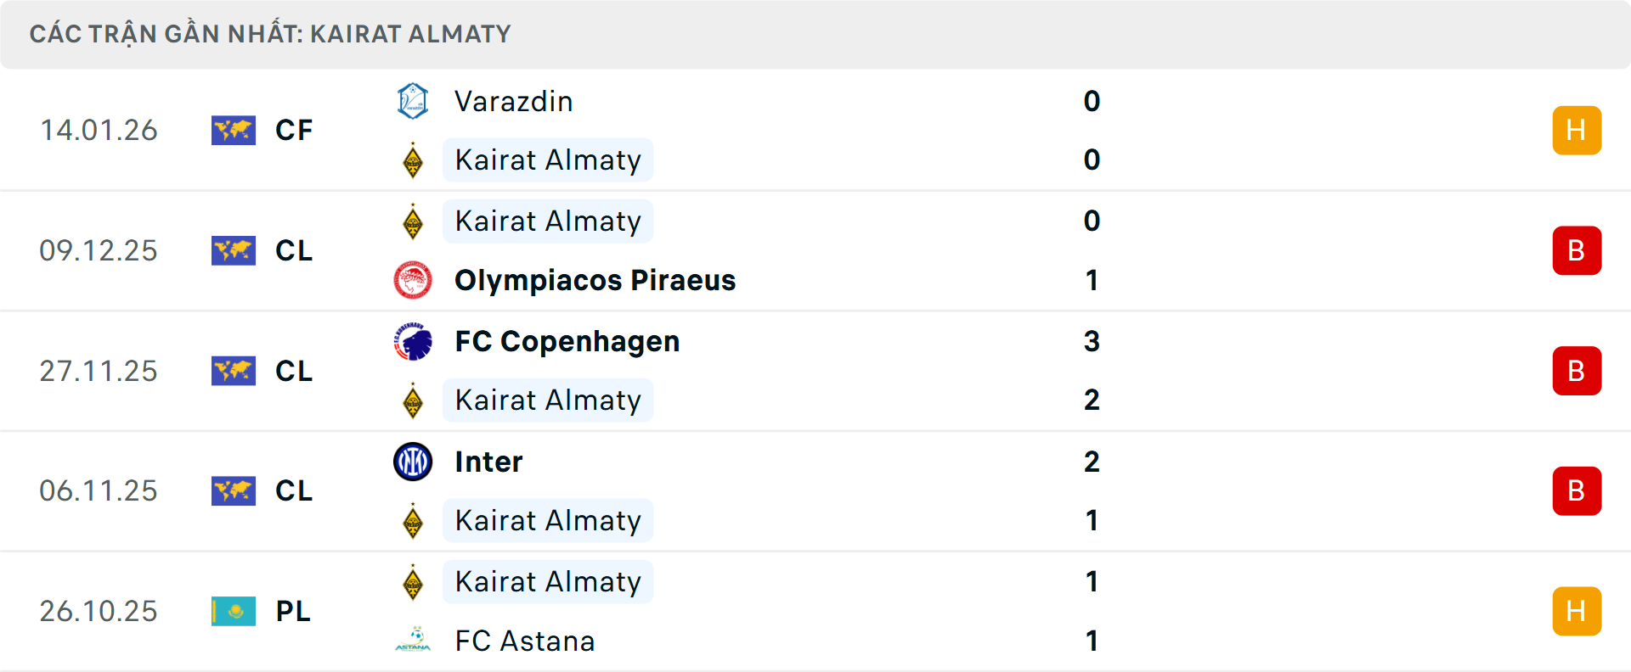The height and width of the screenshot is (672, 1631).
Task: Click the world map icon next to CL
Action: (x=234, y=250)
